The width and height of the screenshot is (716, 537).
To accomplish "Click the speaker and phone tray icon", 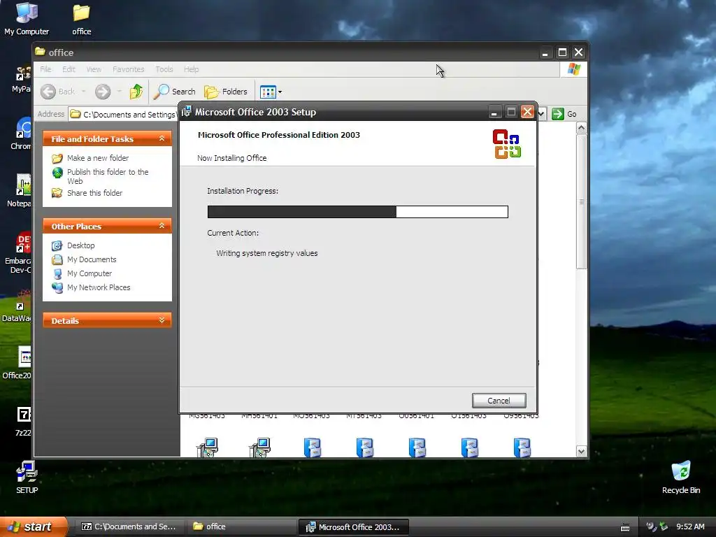I will (651, 527).
